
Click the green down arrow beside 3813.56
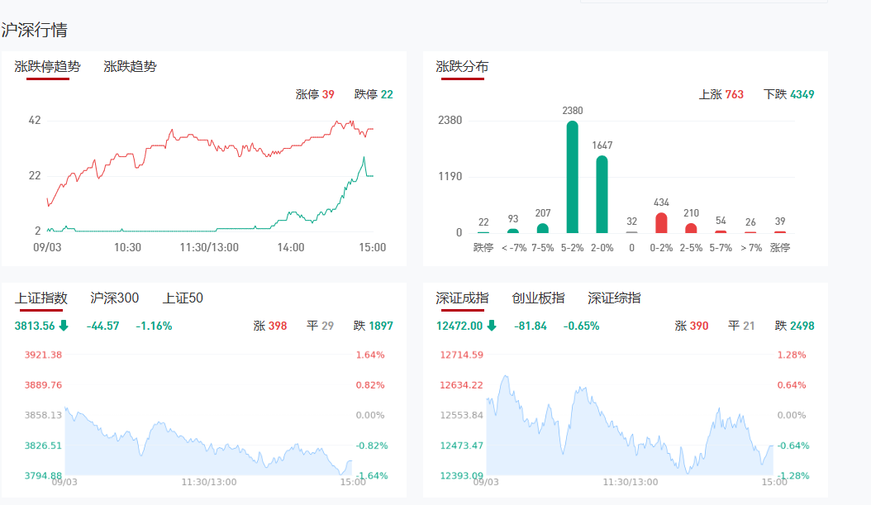point(64,326)
